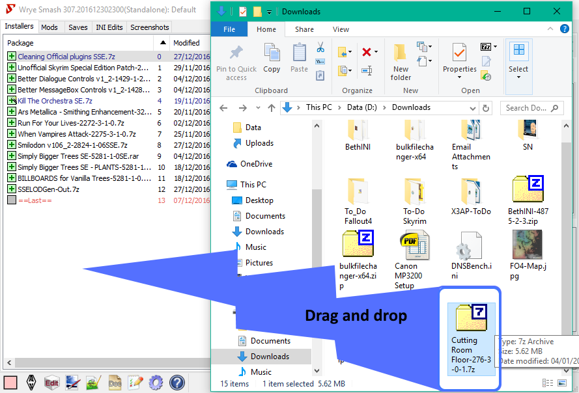Open the Creation Kit 'Edit' cube icon

[x=51, y=383]
